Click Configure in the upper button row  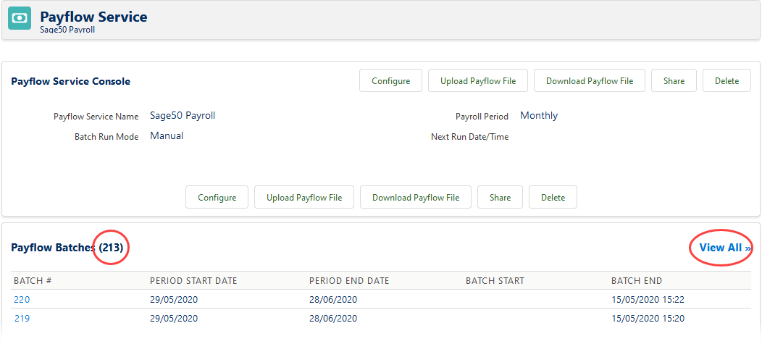click(391, 81)
